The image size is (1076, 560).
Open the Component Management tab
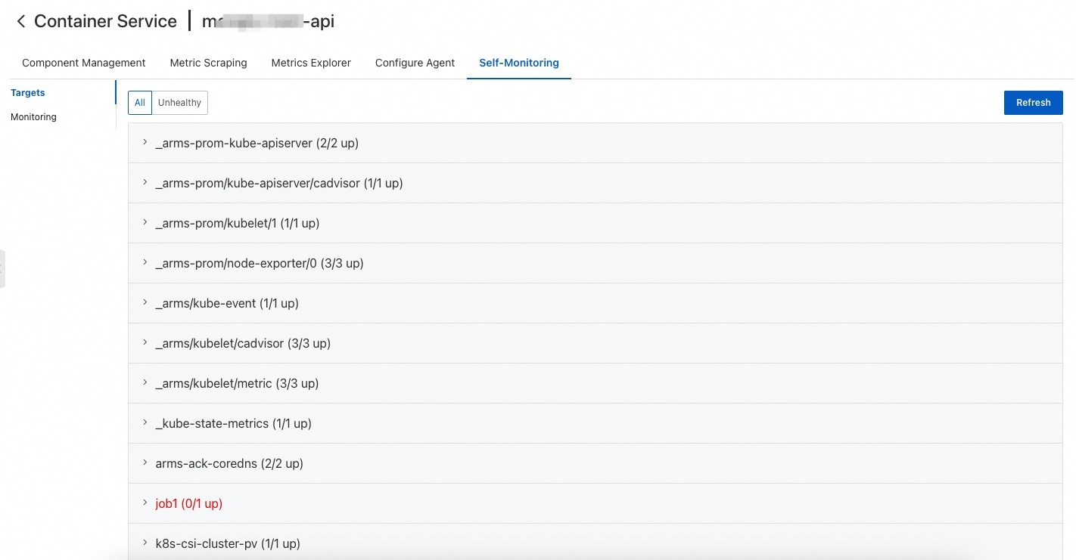click(x=84, y=63)
